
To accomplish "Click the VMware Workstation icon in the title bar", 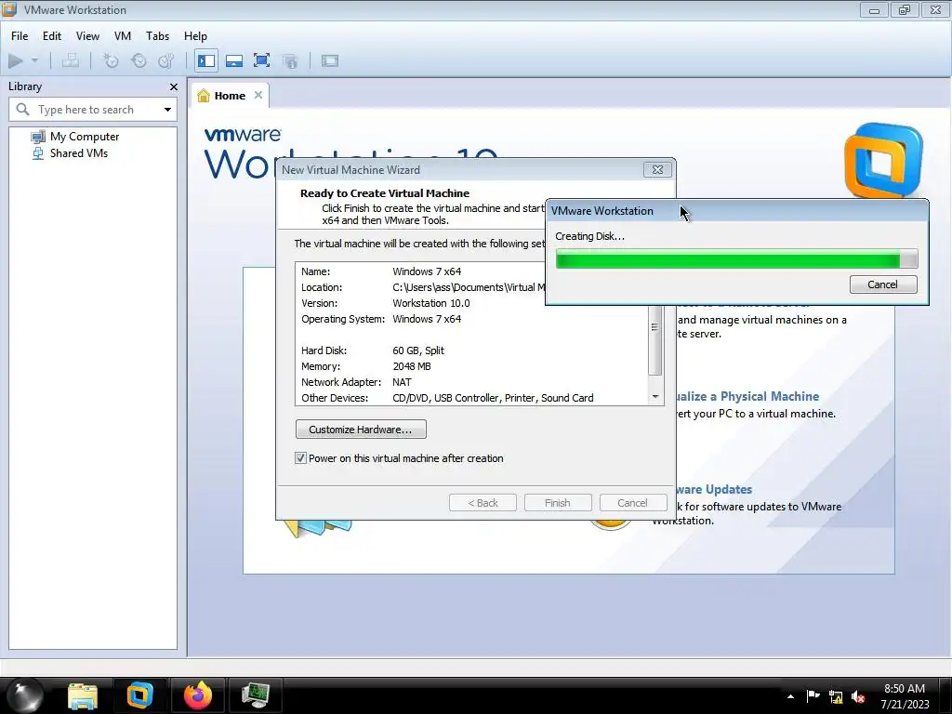I will pyautogui.click(x=9, y=9).
